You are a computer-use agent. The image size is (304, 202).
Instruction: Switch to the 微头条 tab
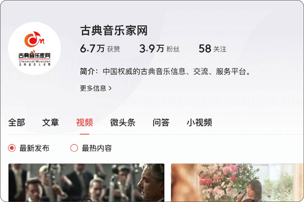click(123, 122)
